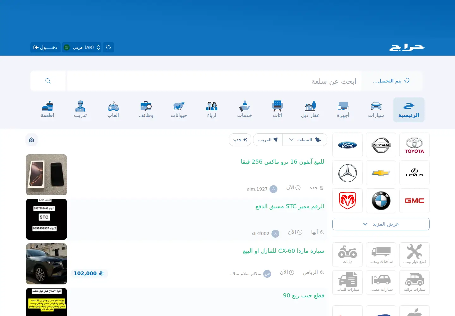Open the ازياء fashion category

tap(212, 110)
